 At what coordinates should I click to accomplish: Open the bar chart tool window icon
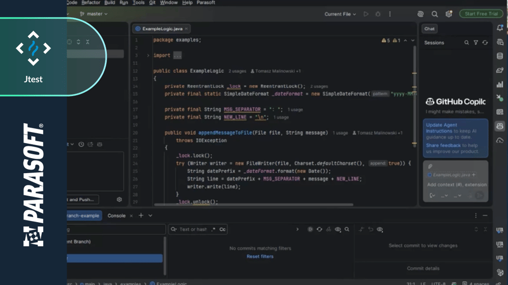tap(500, 84)
